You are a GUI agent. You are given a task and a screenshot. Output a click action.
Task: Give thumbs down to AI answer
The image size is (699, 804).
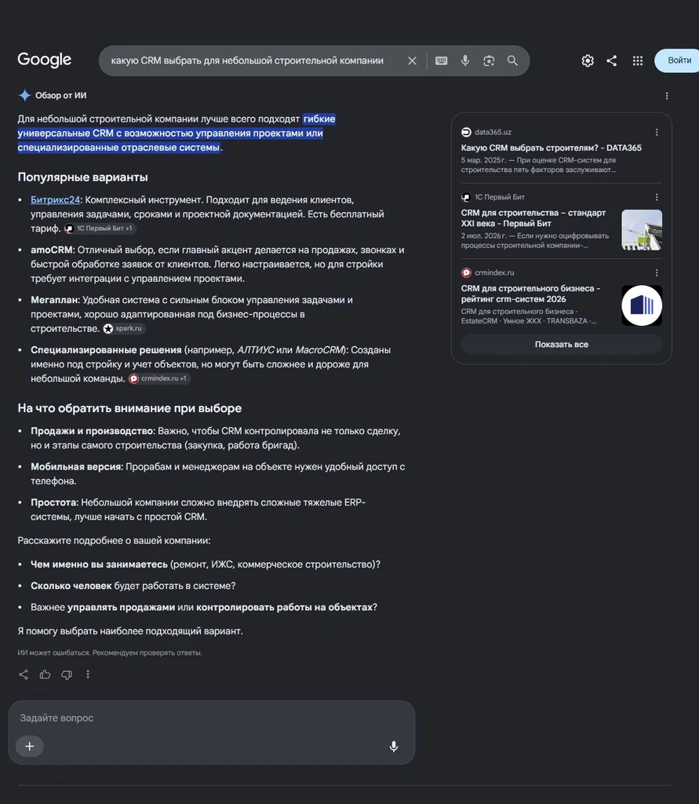(x=67, y=674)
